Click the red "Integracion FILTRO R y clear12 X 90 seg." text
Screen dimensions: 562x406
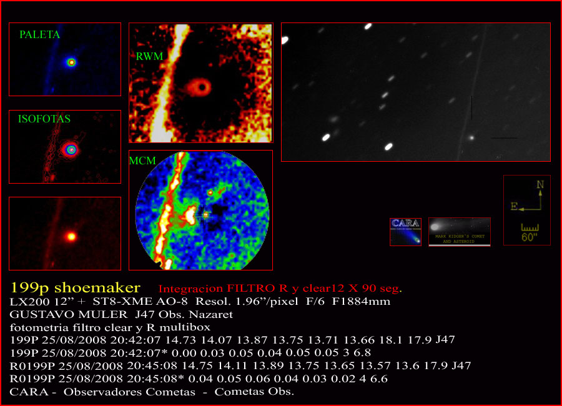coord(280,289)
